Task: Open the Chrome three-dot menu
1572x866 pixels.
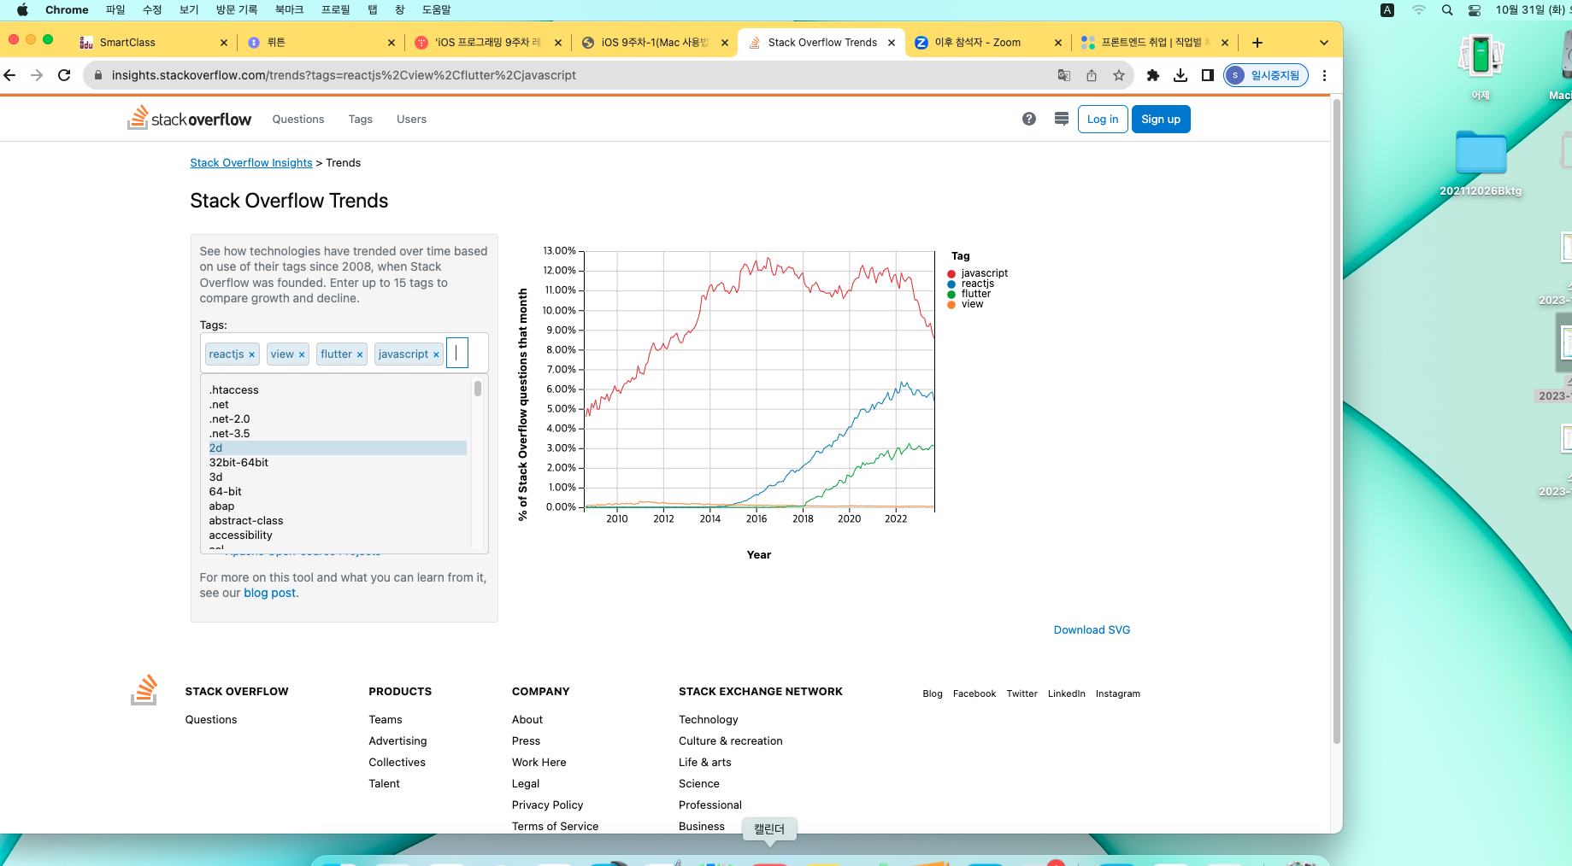Action: tap(1324, 75)
